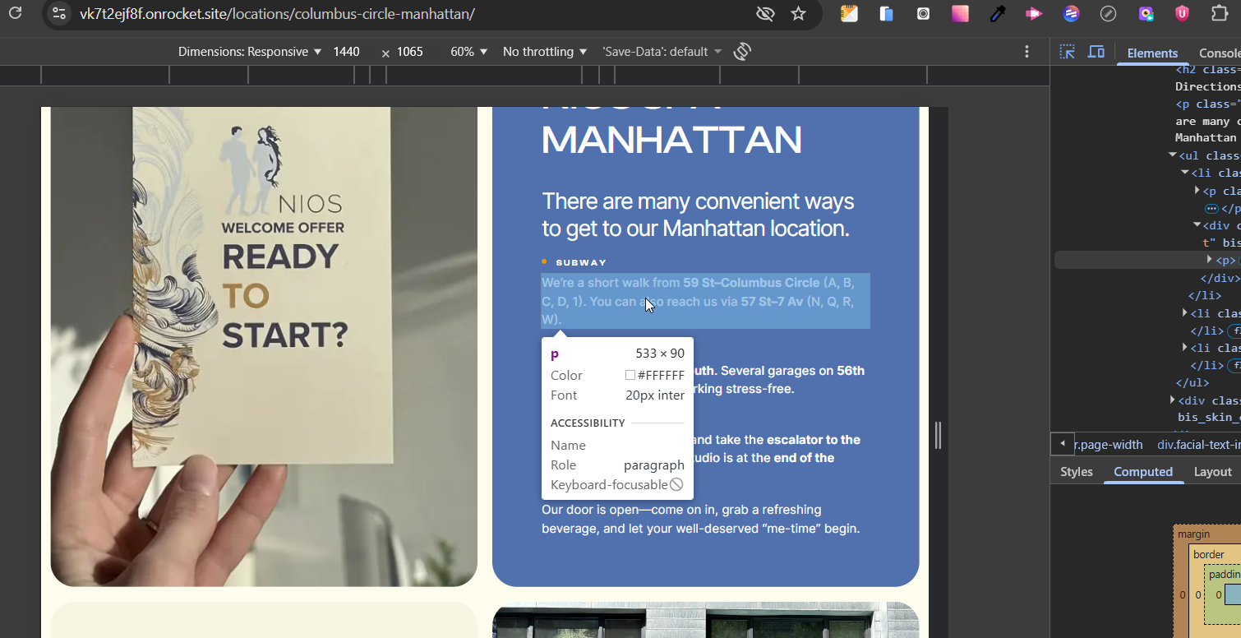Open the 'Save-Data': default dropdown
1241x638 pixels.
point(662,52)
